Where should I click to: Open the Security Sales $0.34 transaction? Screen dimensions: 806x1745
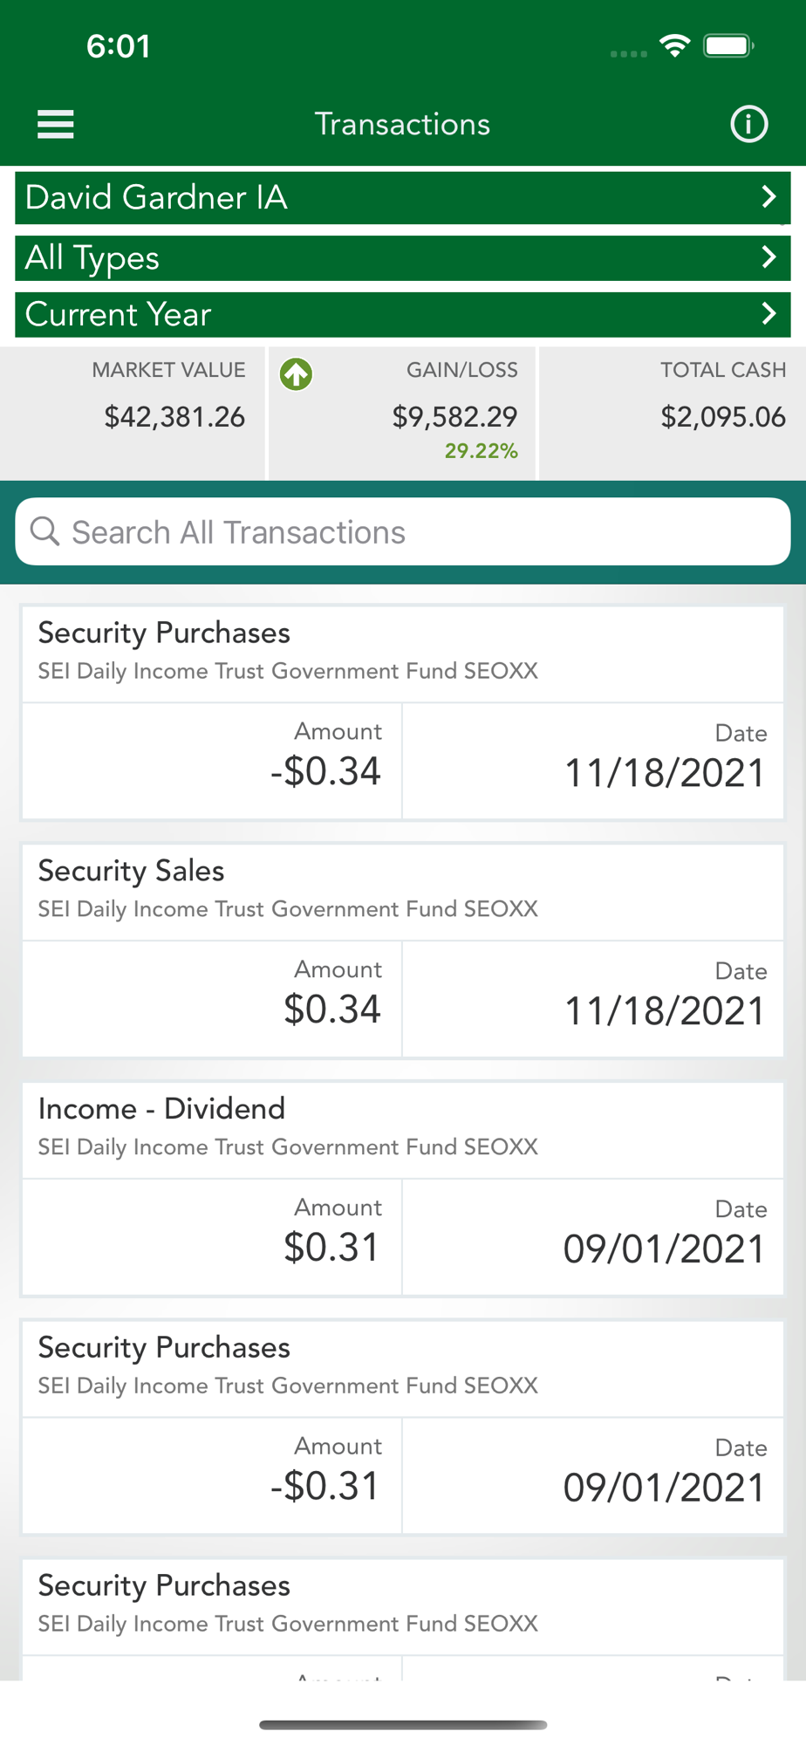tap(403, 950)
